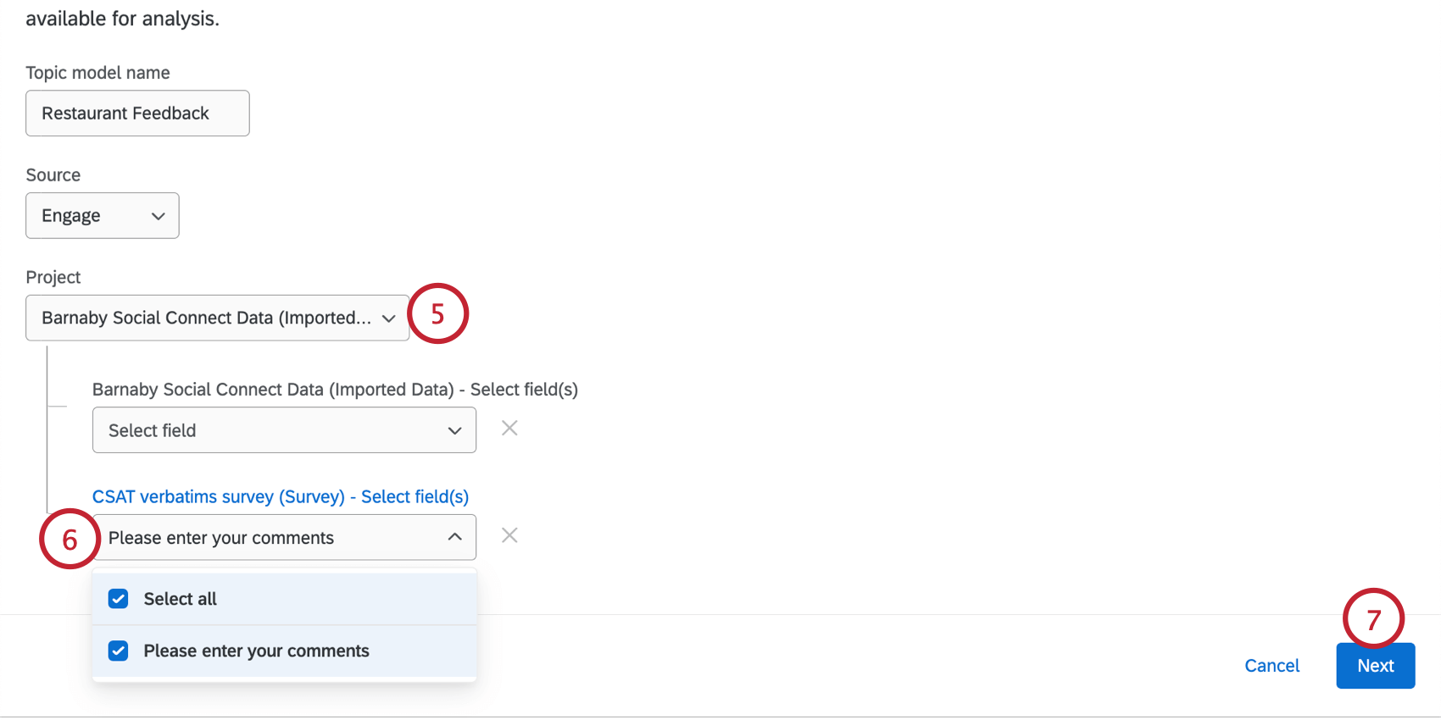1441x720 pixels.
Task: Choose the Select all option label
Action: click(x=181, y=599)
